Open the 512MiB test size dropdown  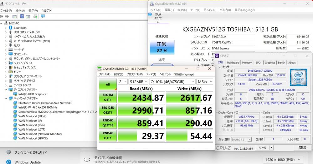[138, 82]
